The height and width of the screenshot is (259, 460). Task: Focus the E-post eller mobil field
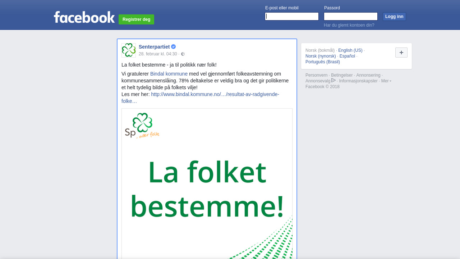click(x=292, y=17)
